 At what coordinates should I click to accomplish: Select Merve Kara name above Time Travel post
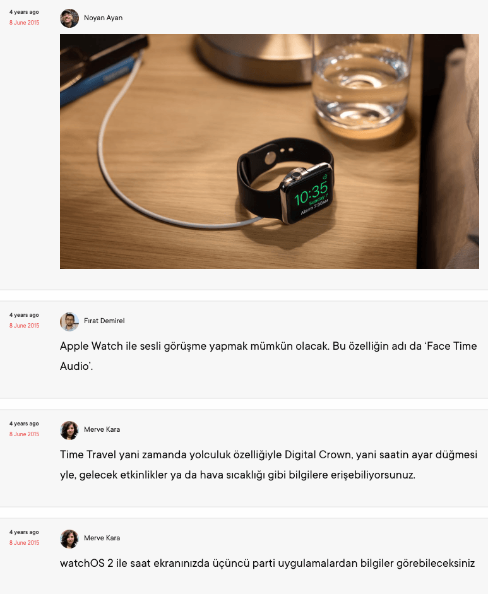[102, 429]
